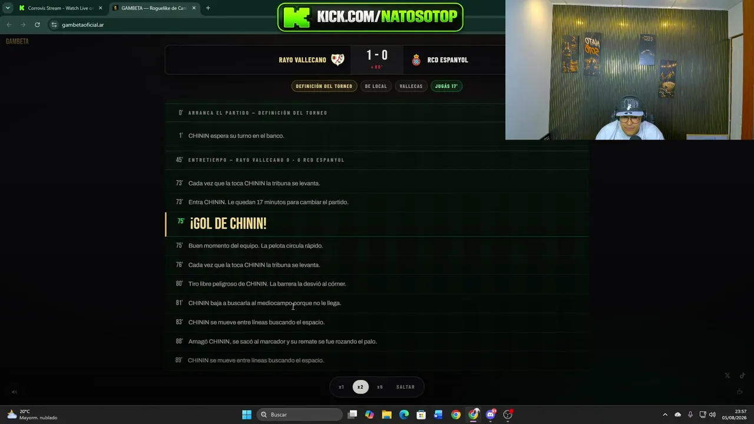Open the clock and calendar showing 23:57

click(x=734, y=415)
